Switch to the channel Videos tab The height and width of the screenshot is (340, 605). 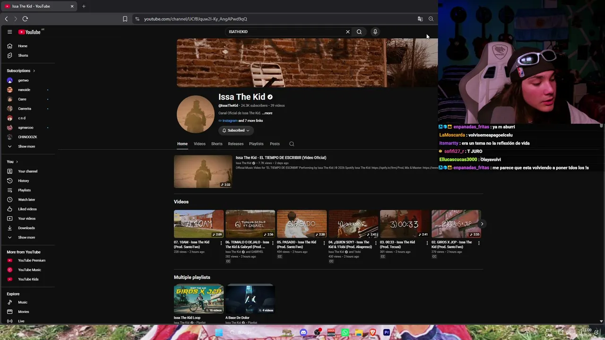[199, 144]
